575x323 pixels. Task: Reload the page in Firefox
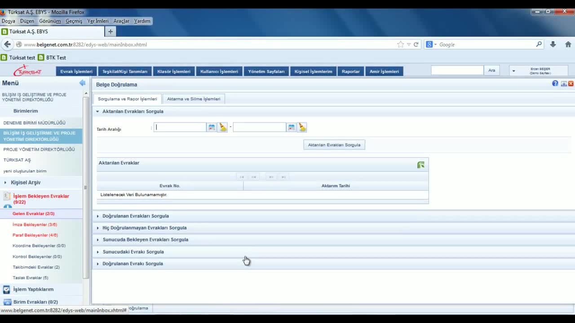coord(416,44)
